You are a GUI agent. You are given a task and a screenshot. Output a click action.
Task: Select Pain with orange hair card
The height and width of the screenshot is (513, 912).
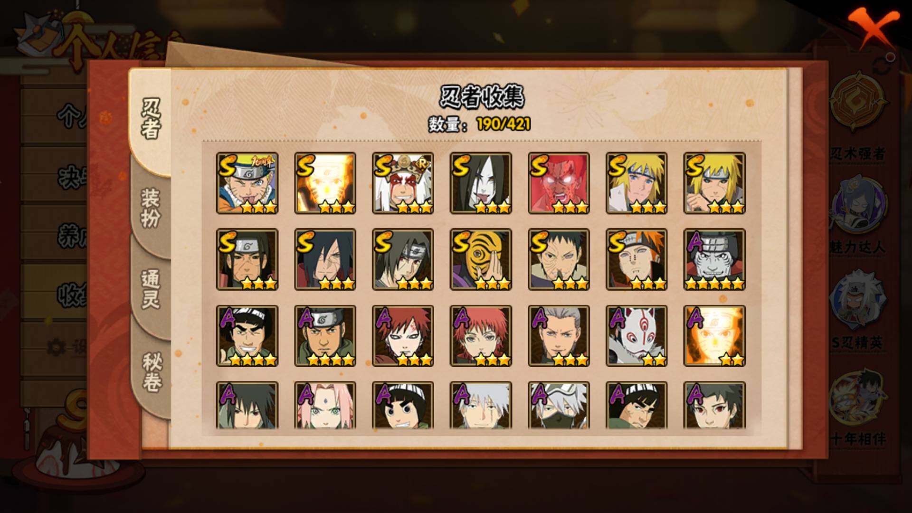point(636,260)
